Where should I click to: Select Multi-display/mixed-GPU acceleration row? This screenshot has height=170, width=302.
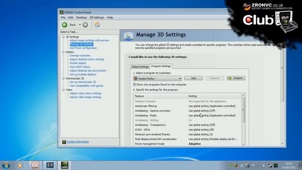pos(187,139)
